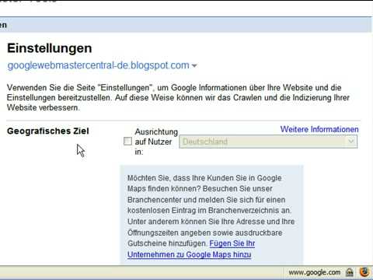The height and width of the screenshot is (280, 373).
Task: Click the Geografisches Ziel section label
Action: 48,131
